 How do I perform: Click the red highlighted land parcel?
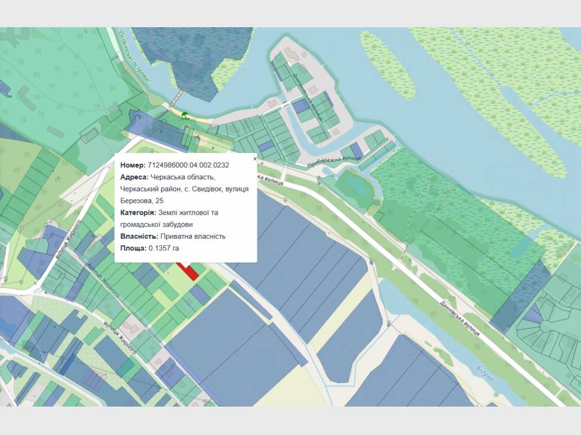tap(188, 271)
